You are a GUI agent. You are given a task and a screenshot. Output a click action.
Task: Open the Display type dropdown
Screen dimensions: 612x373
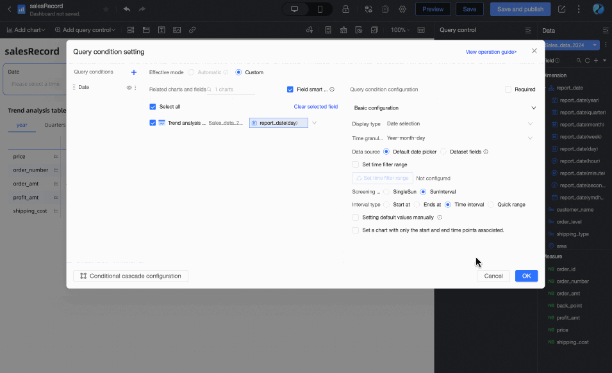click(459, 123)
